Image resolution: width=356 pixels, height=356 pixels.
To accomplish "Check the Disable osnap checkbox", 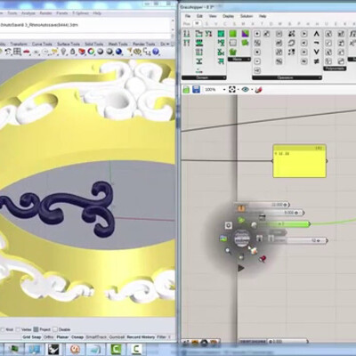I will coord(55,329).
